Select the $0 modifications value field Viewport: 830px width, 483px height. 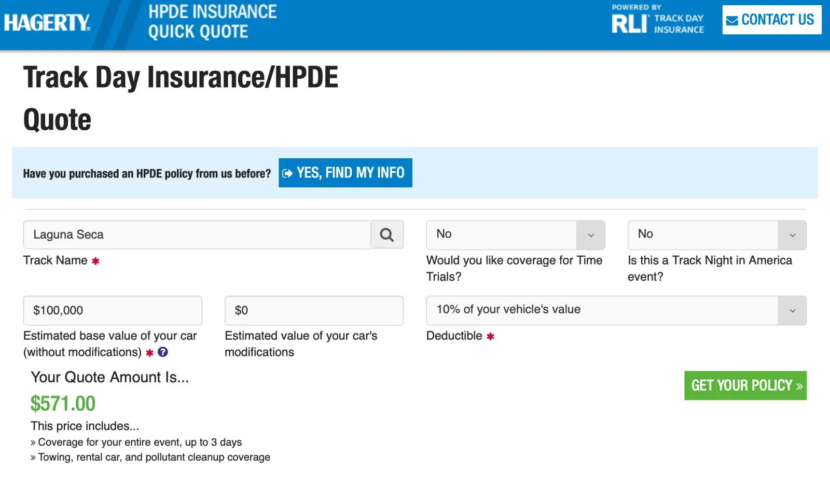(x=314, y=311)
